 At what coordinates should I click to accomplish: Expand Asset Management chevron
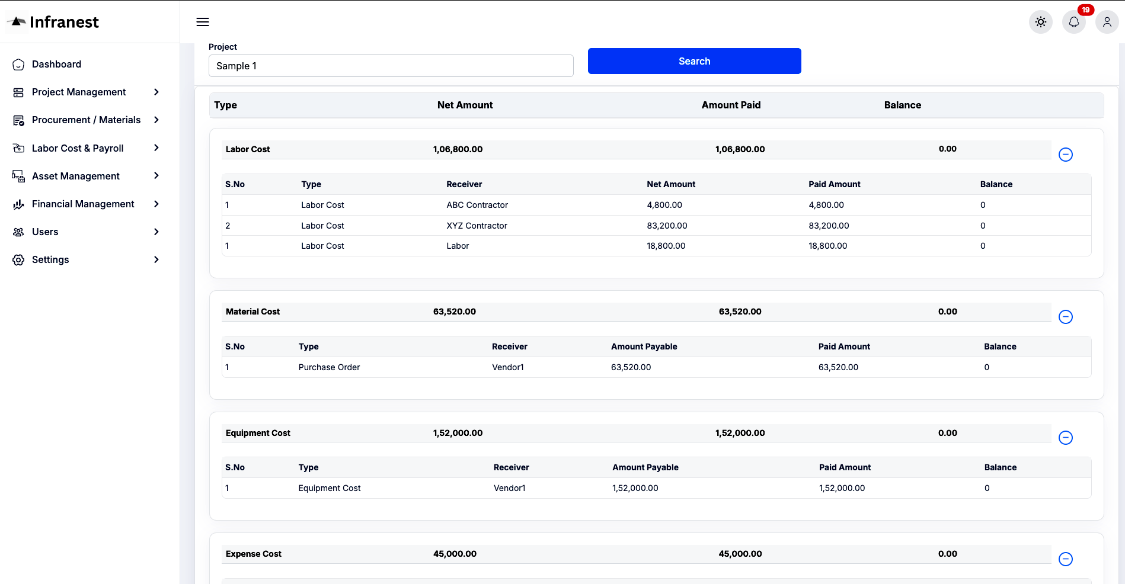point(156,176)
